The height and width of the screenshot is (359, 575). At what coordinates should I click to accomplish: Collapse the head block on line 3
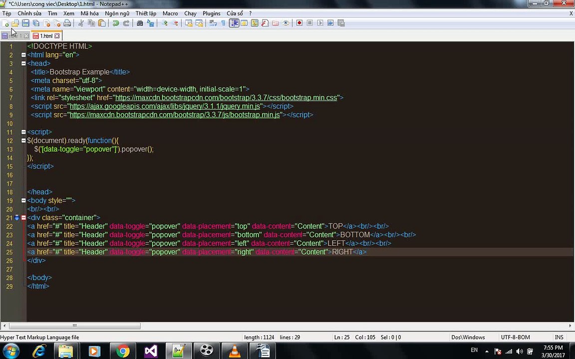[x=23, y=63]
